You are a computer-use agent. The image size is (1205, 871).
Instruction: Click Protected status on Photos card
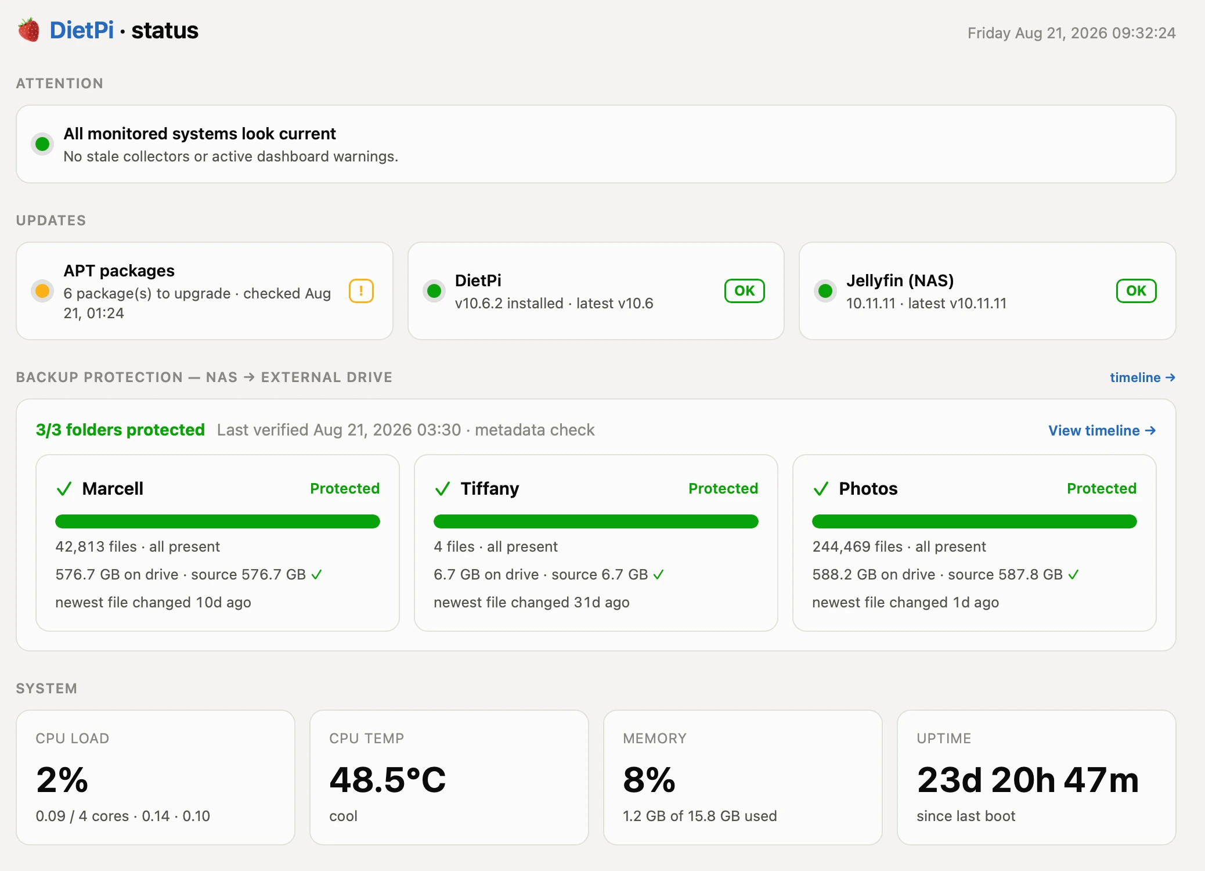click(1102, 488)
